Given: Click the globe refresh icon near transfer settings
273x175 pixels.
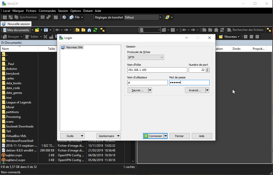Looking at the screenshot, I should click(x=167, y=17).
